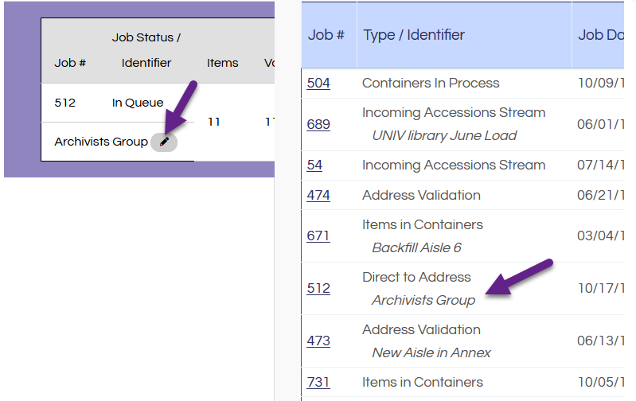636x401 pixels.
Task: Click the Job Status / Identifier header
Action: [x=146, y=50]
